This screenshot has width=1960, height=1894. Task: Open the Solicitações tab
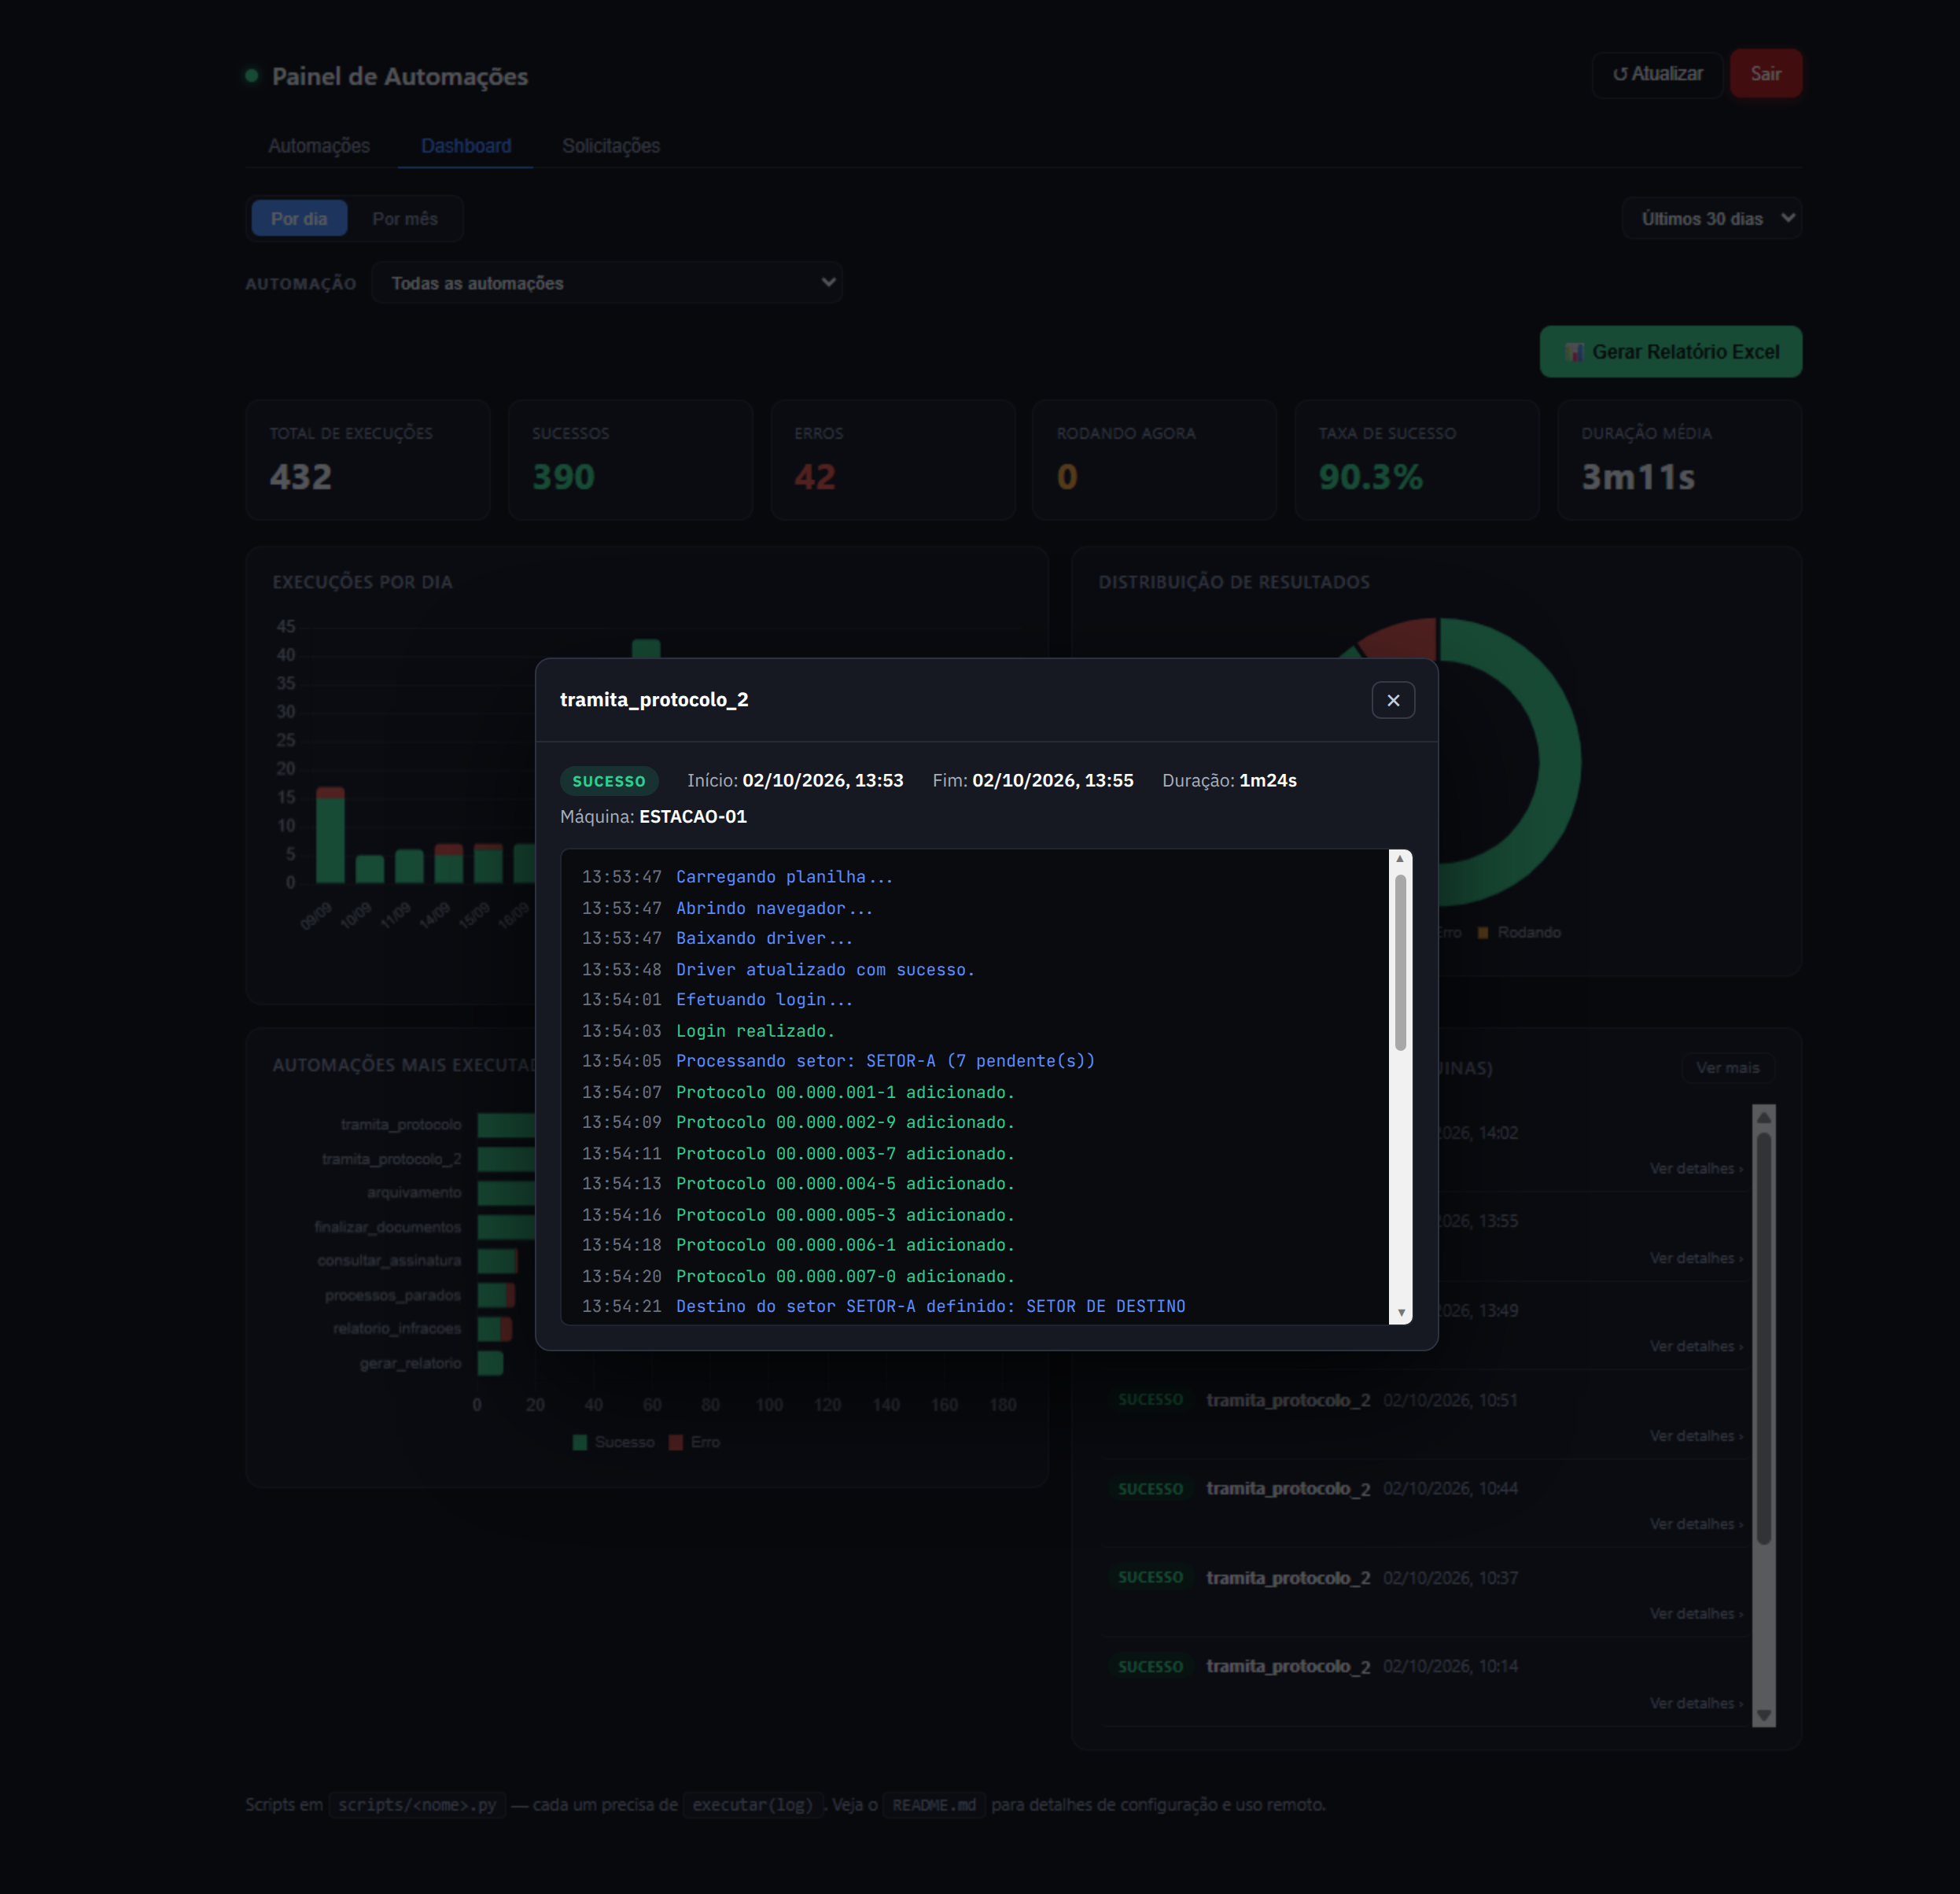[x=611, y=146]
